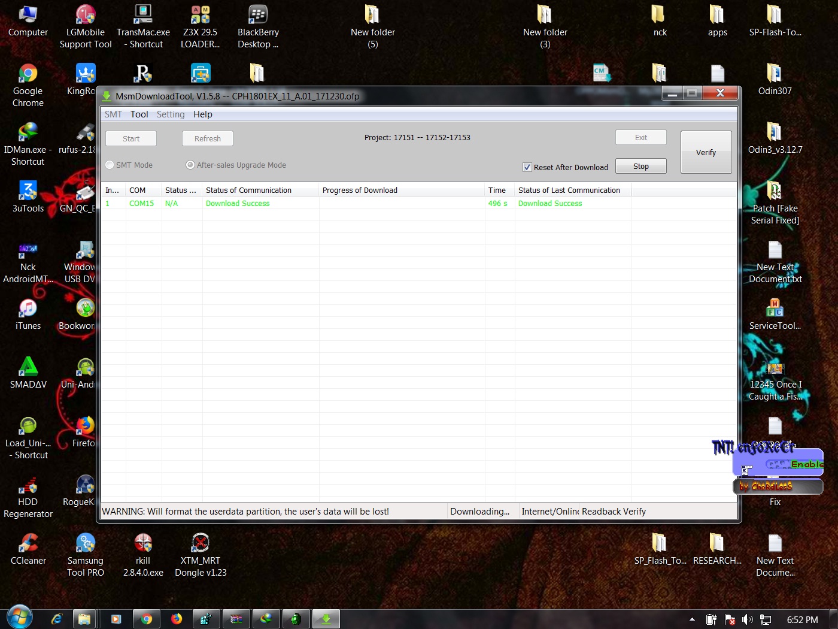Uncheck the Reset After Download checkbox
Viewport: 838px width, 629px height.
coord(527,168)
